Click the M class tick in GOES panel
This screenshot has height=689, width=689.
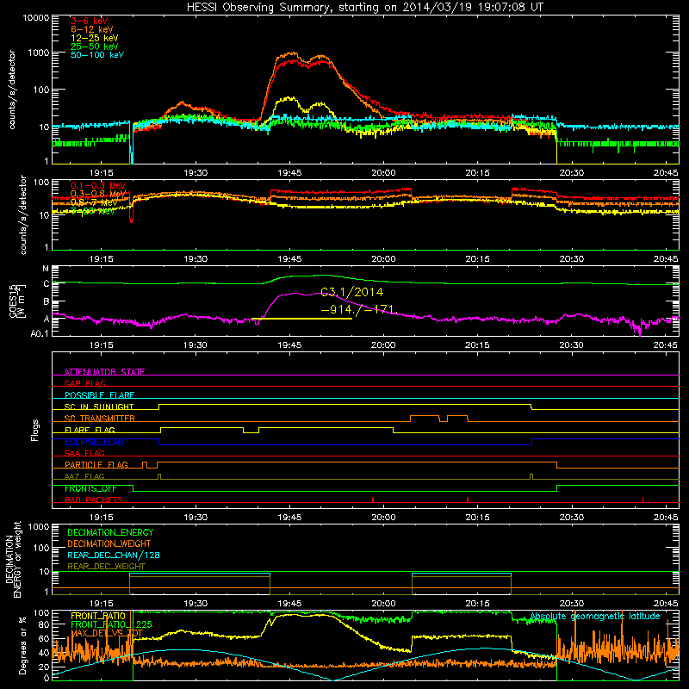click(46, 269)
